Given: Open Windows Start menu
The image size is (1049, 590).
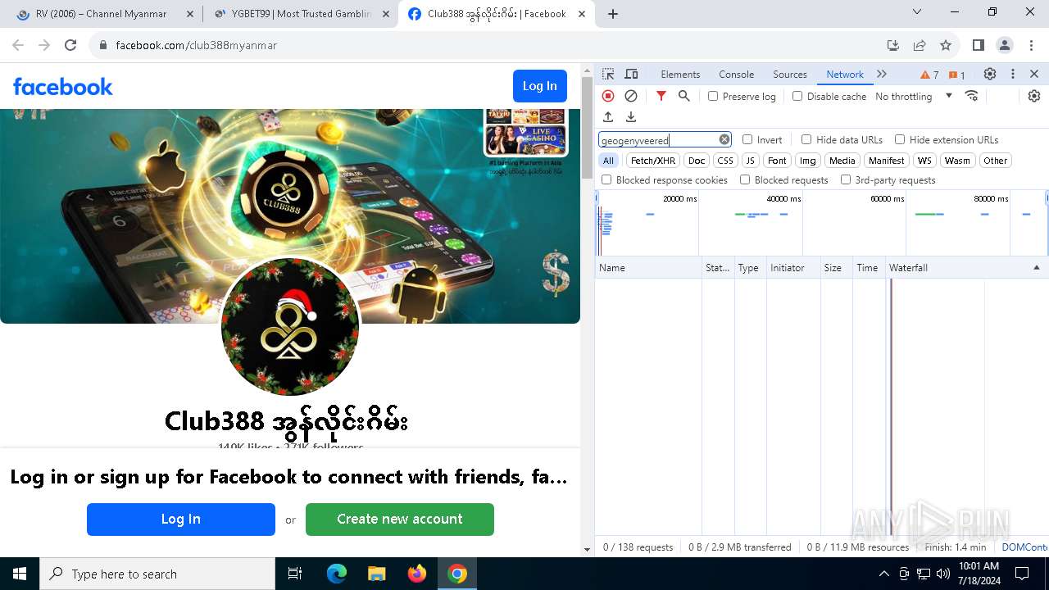Looking at the screenshot, I should point(20,574).
